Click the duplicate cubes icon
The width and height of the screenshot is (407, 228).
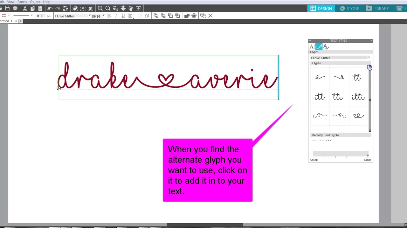point(203,16)
